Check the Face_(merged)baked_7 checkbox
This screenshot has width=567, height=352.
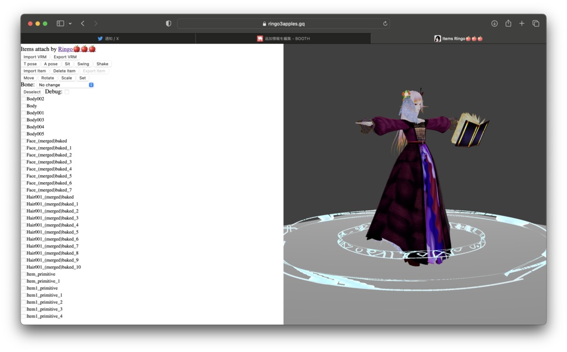point(23,190)
